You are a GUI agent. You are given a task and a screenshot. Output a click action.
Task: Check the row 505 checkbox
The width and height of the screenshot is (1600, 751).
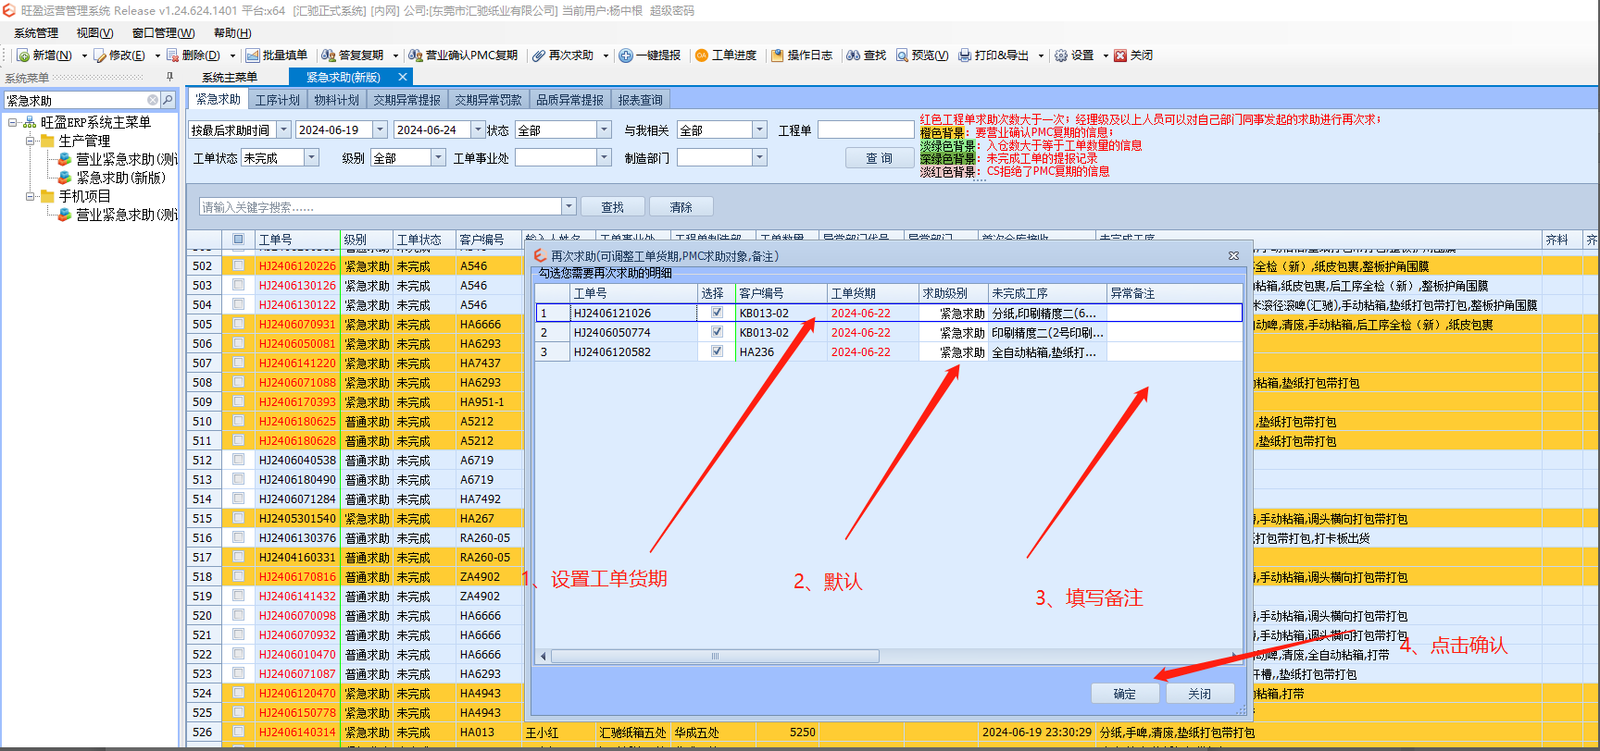coord(239,324)
